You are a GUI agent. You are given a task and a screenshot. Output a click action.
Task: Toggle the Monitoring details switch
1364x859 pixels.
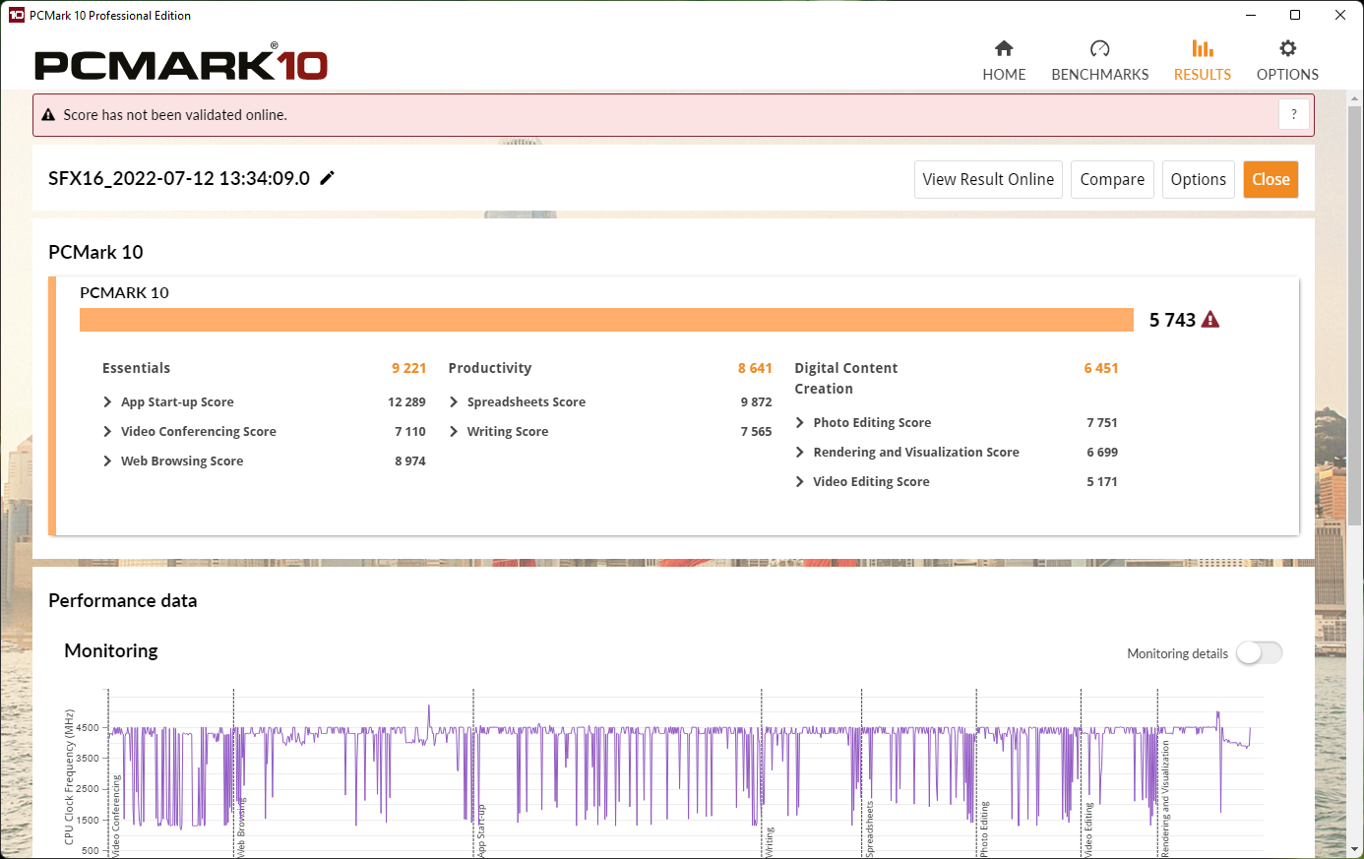click(x=1260, y=653)
